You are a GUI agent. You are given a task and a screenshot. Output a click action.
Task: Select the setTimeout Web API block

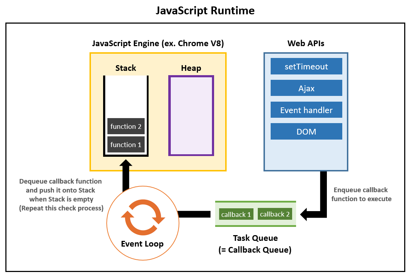point(306,66)
